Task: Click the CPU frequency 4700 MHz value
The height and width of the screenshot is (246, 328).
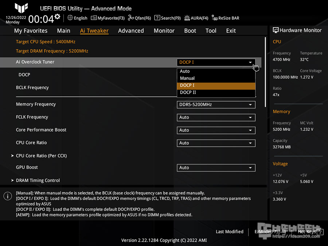Action: [x=281, y=60]
